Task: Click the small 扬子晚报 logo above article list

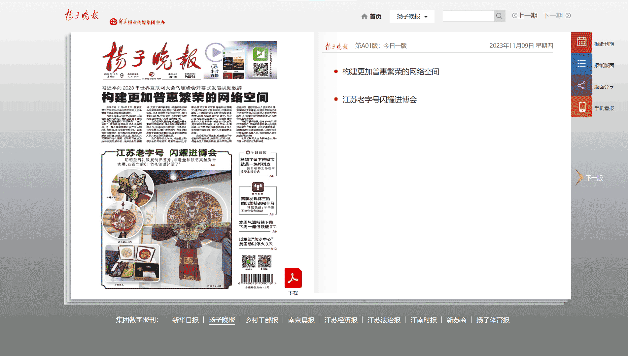Action: click(336, 46)
